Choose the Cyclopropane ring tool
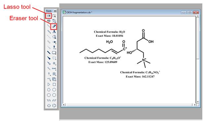Screen dimensions: 206x123 coord(49,85)
